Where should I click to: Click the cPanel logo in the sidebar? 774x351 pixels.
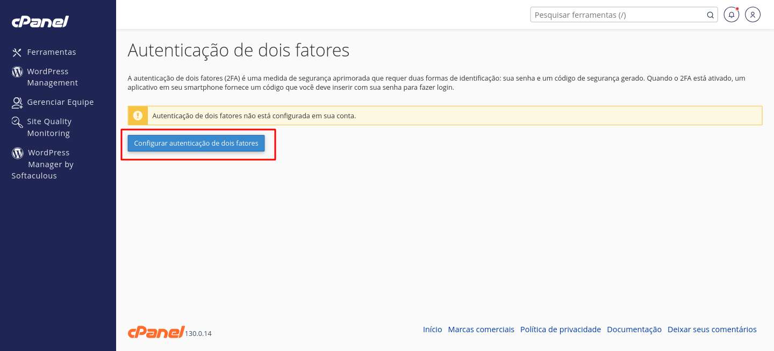pos(40,22)
